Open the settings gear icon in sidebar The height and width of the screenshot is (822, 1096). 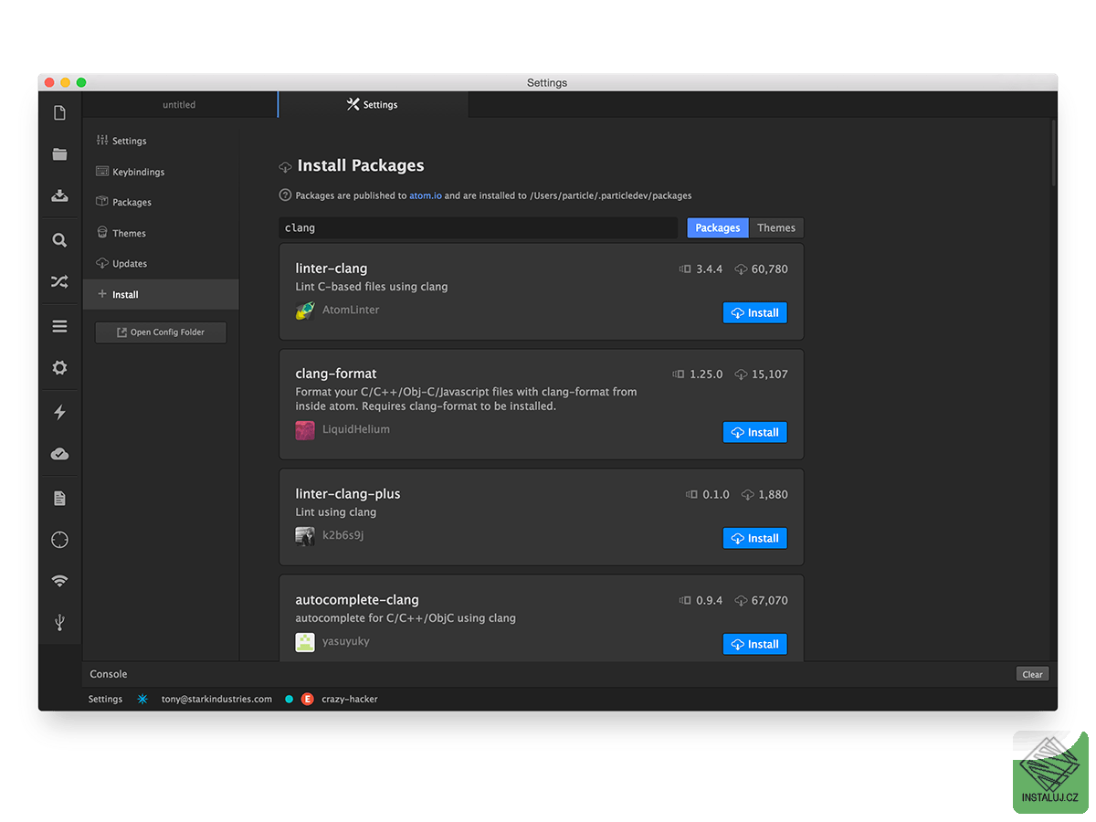(x=59, y=367)
